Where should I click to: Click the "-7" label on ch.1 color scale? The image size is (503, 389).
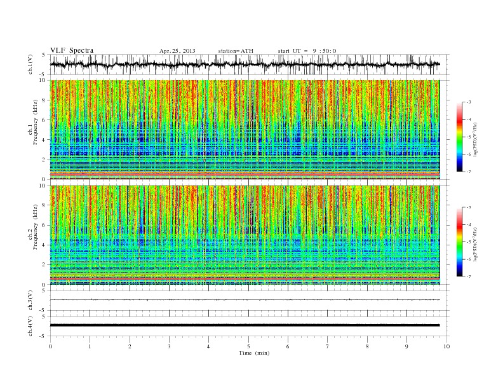469,172
